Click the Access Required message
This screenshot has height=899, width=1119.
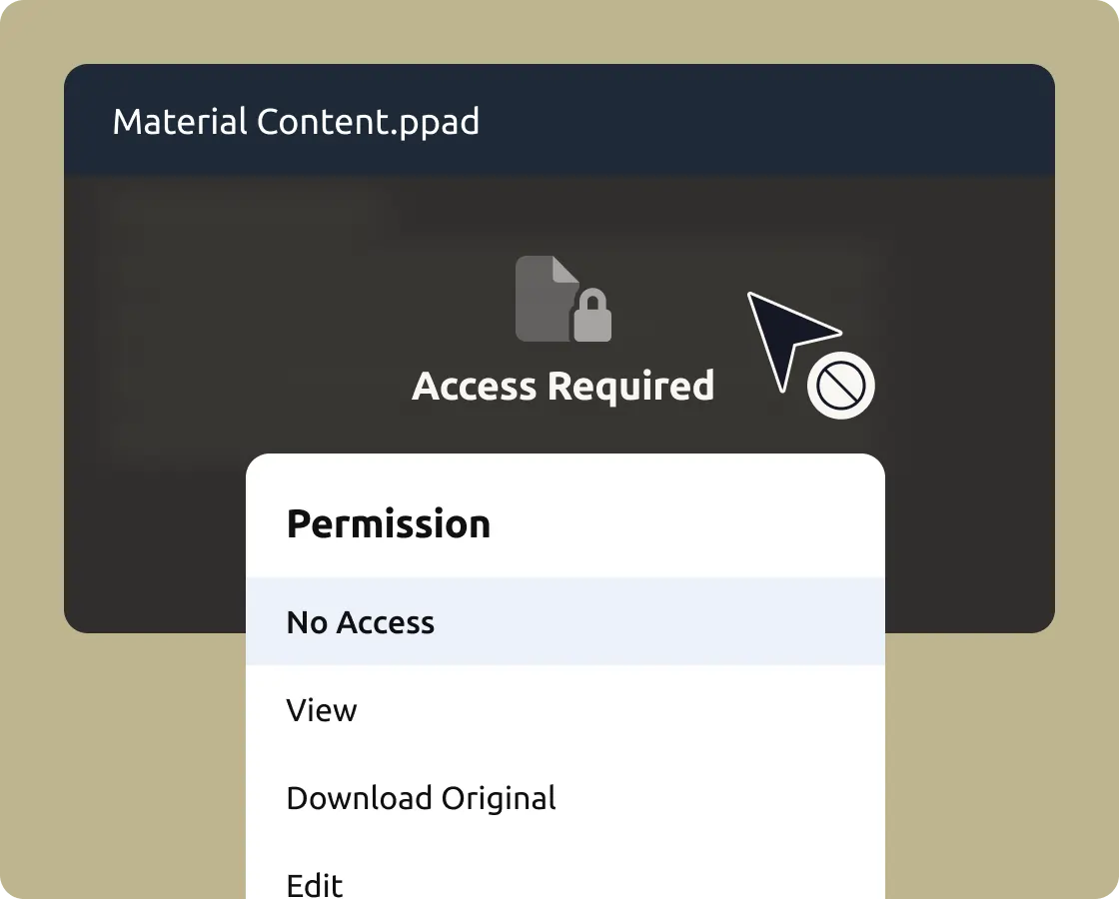[x=562, y=387]
